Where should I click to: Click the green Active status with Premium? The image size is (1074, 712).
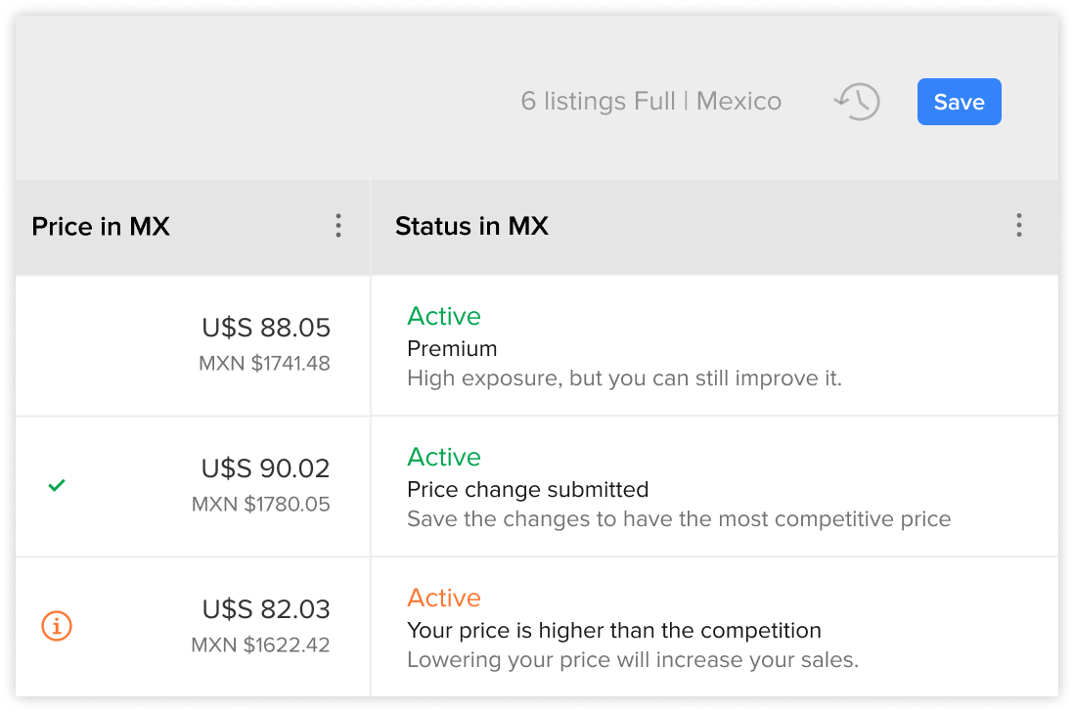pyautogui.click(x=444, y=316)
